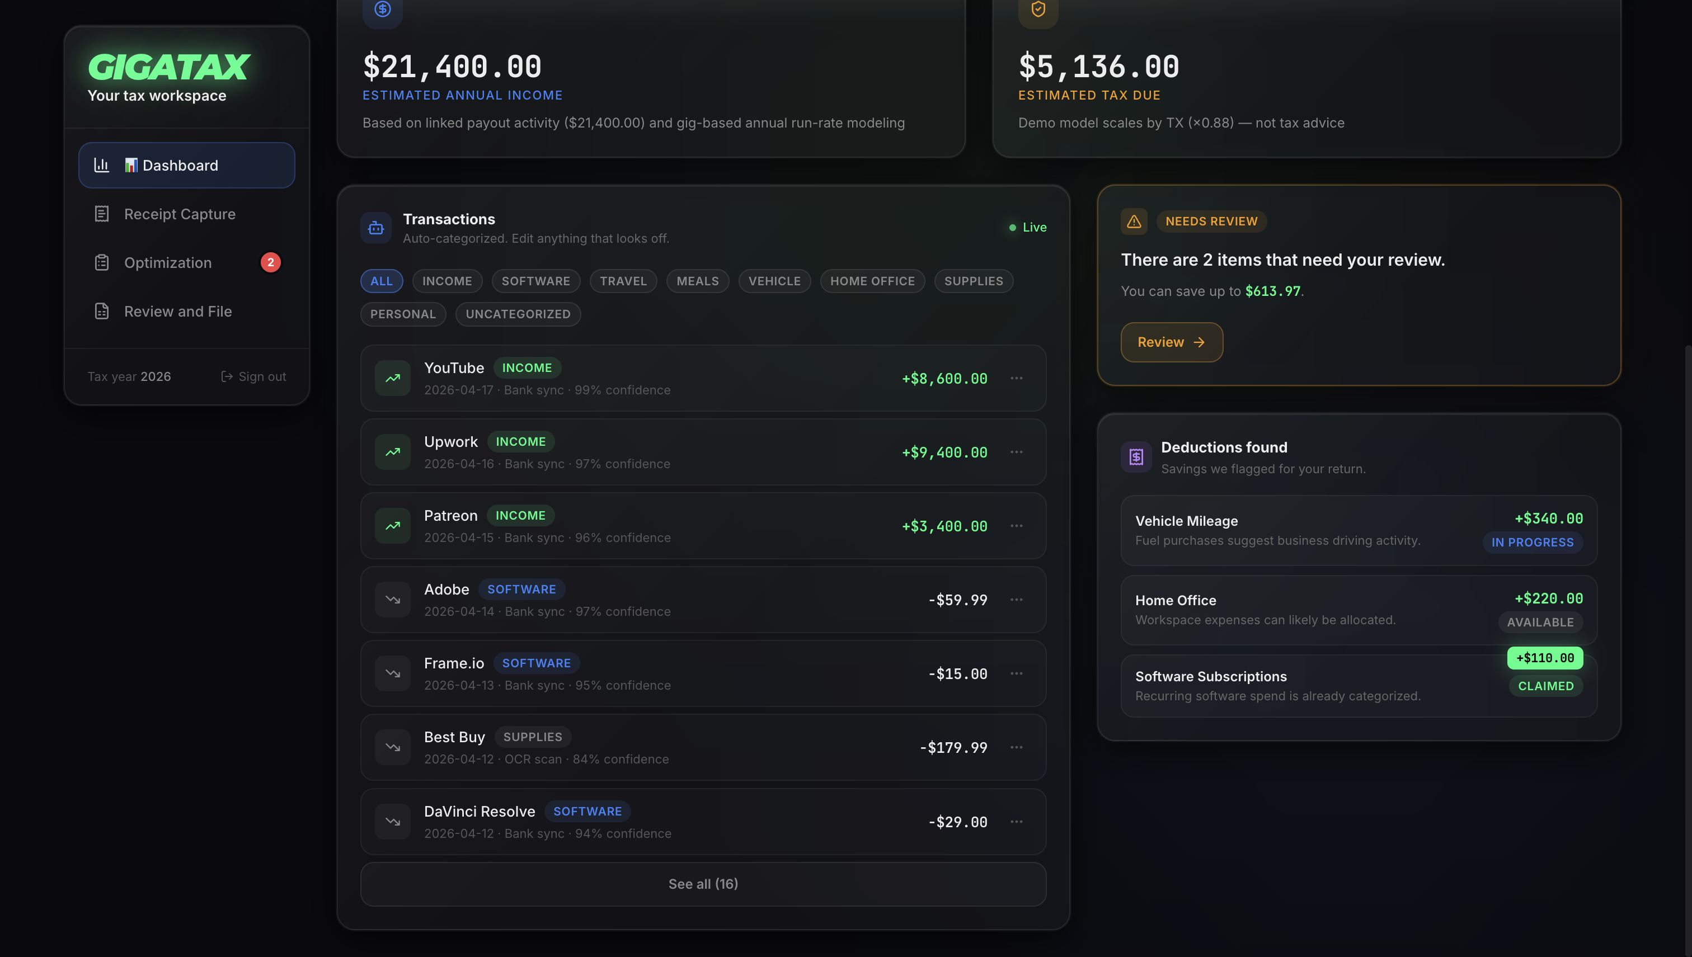
Task: Click the Receipt Capture sidebar icon
Action: pyautogui.click(x=101, y=214)
